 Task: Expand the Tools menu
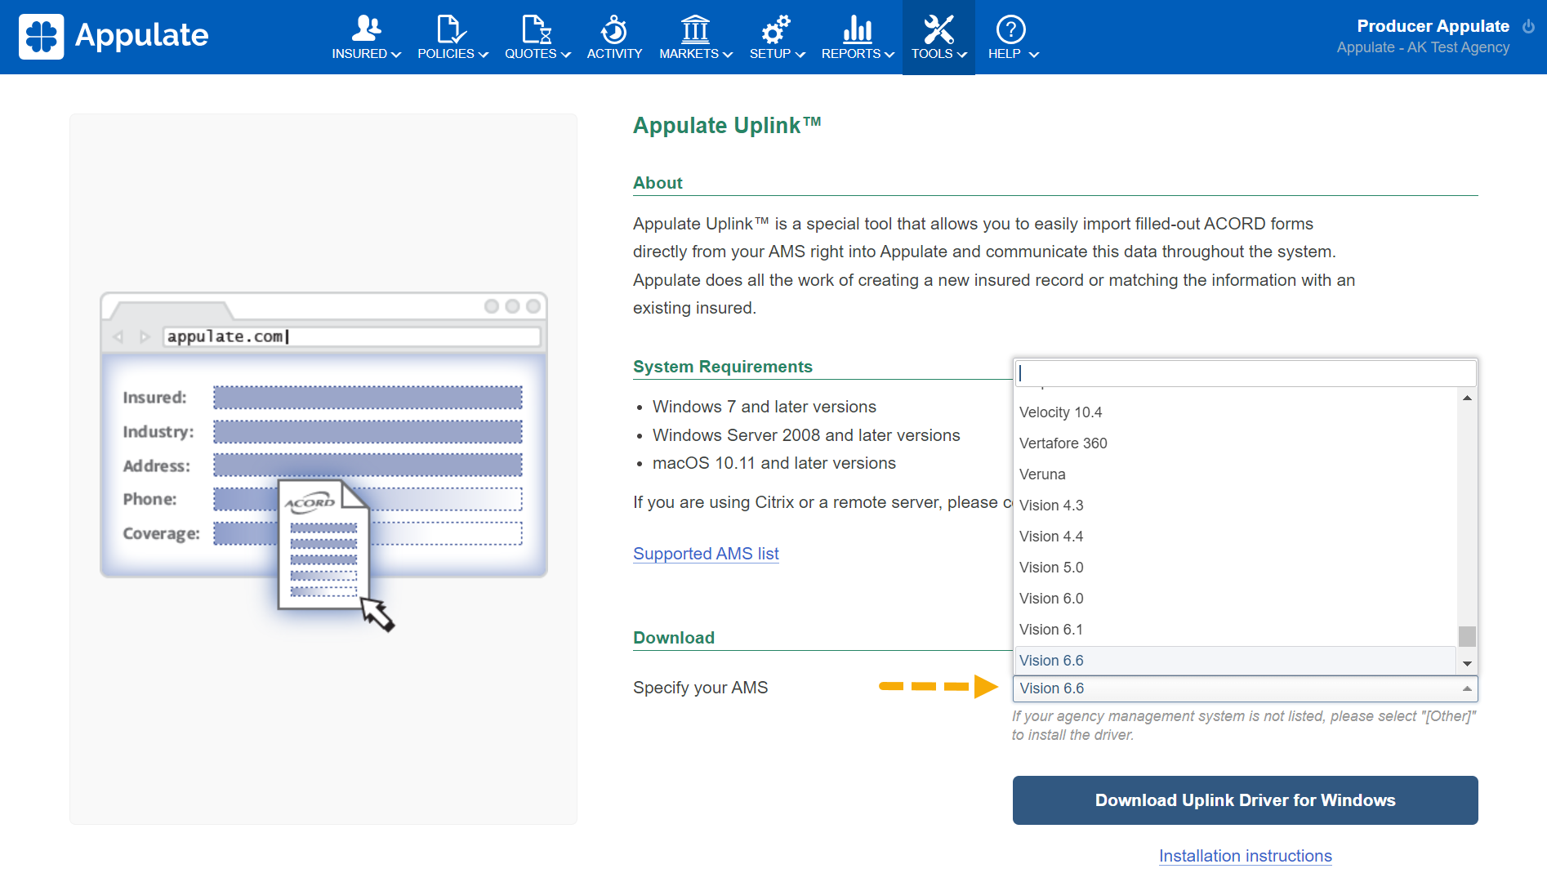click(938, 38)
